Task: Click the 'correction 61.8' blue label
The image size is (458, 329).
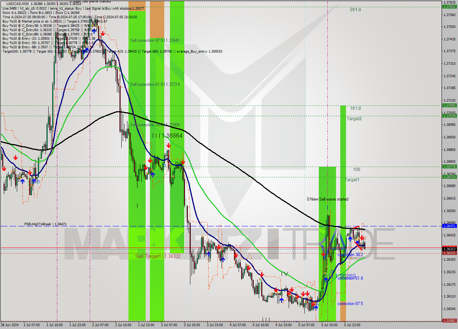Action: pyautogui.click(x=350, y=278)
